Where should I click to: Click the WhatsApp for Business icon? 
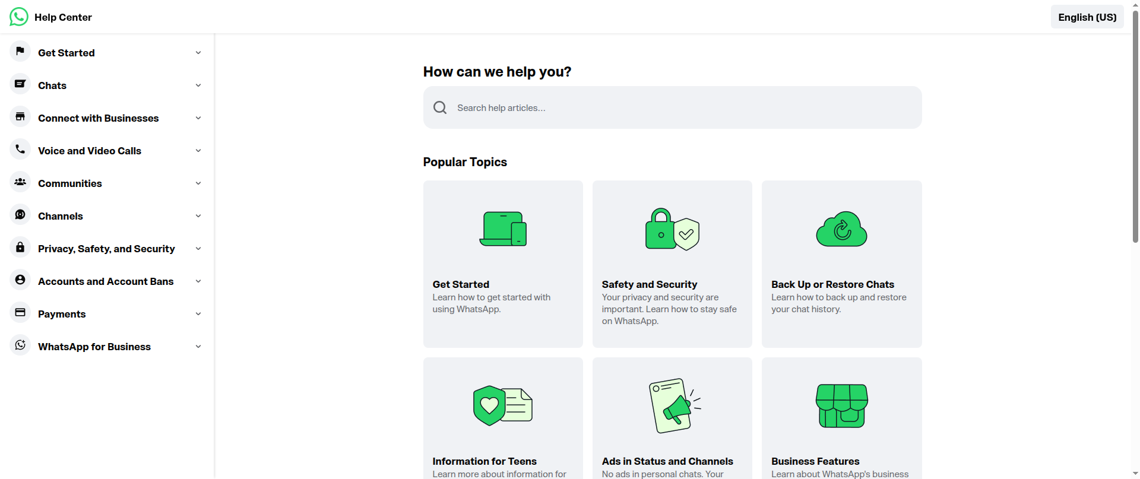[x=20, y=345]
